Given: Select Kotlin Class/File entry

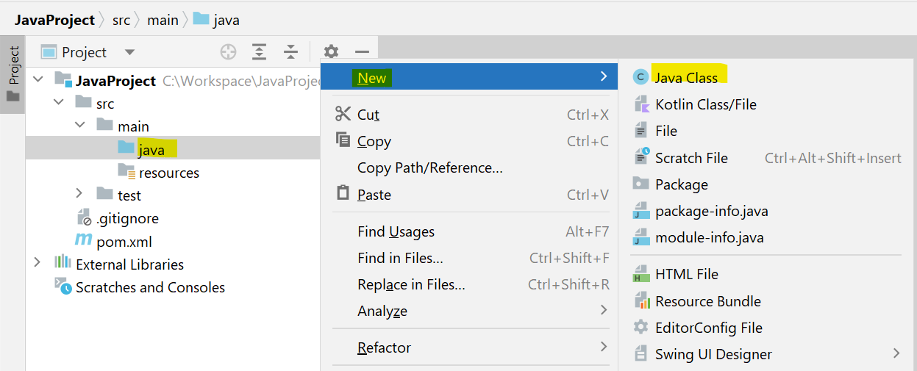Looking at the screenshot, I should 768,104.
